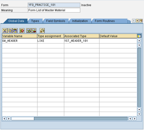
Task: Switch to the Global Data tab
Action: point(16,21)
